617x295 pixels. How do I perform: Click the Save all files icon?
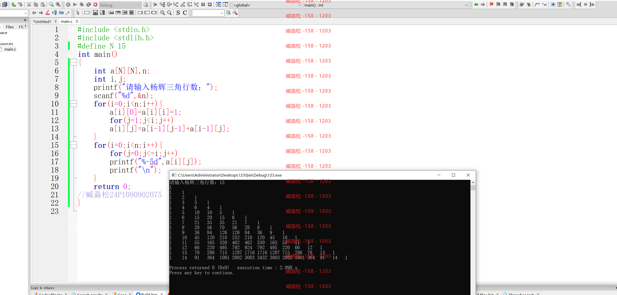(5, 5)
